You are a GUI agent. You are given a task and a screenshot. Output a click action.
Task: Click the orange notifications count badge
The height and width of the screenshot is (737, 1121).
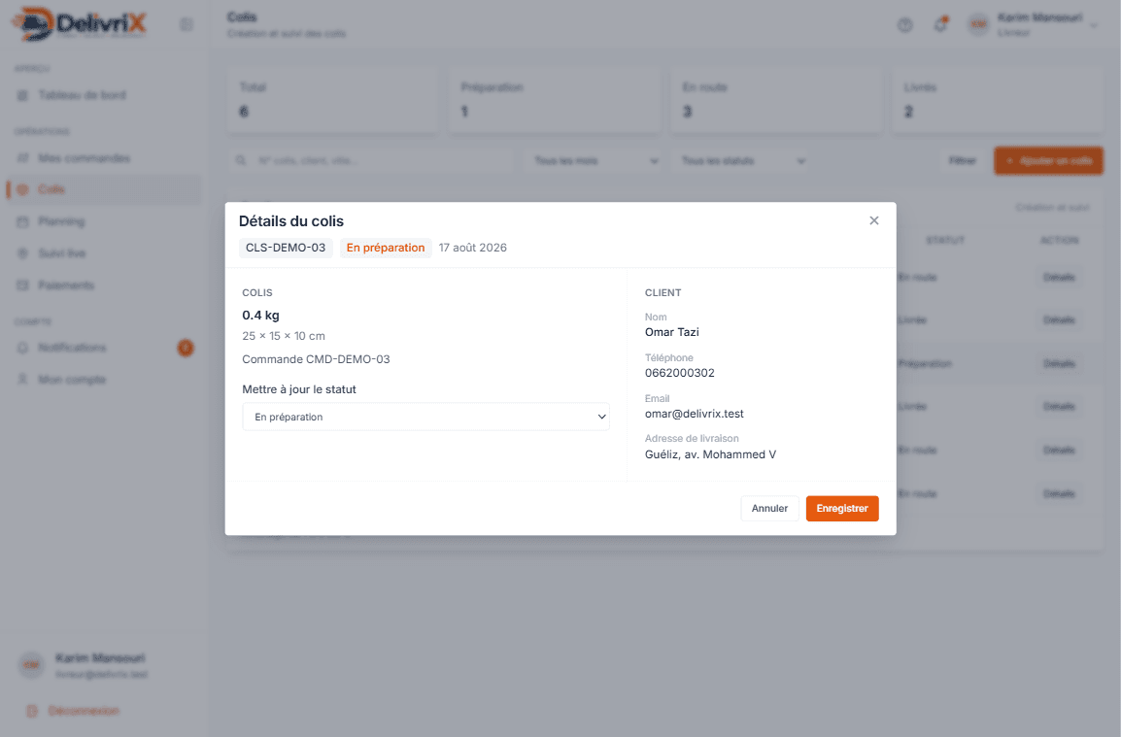186,349
